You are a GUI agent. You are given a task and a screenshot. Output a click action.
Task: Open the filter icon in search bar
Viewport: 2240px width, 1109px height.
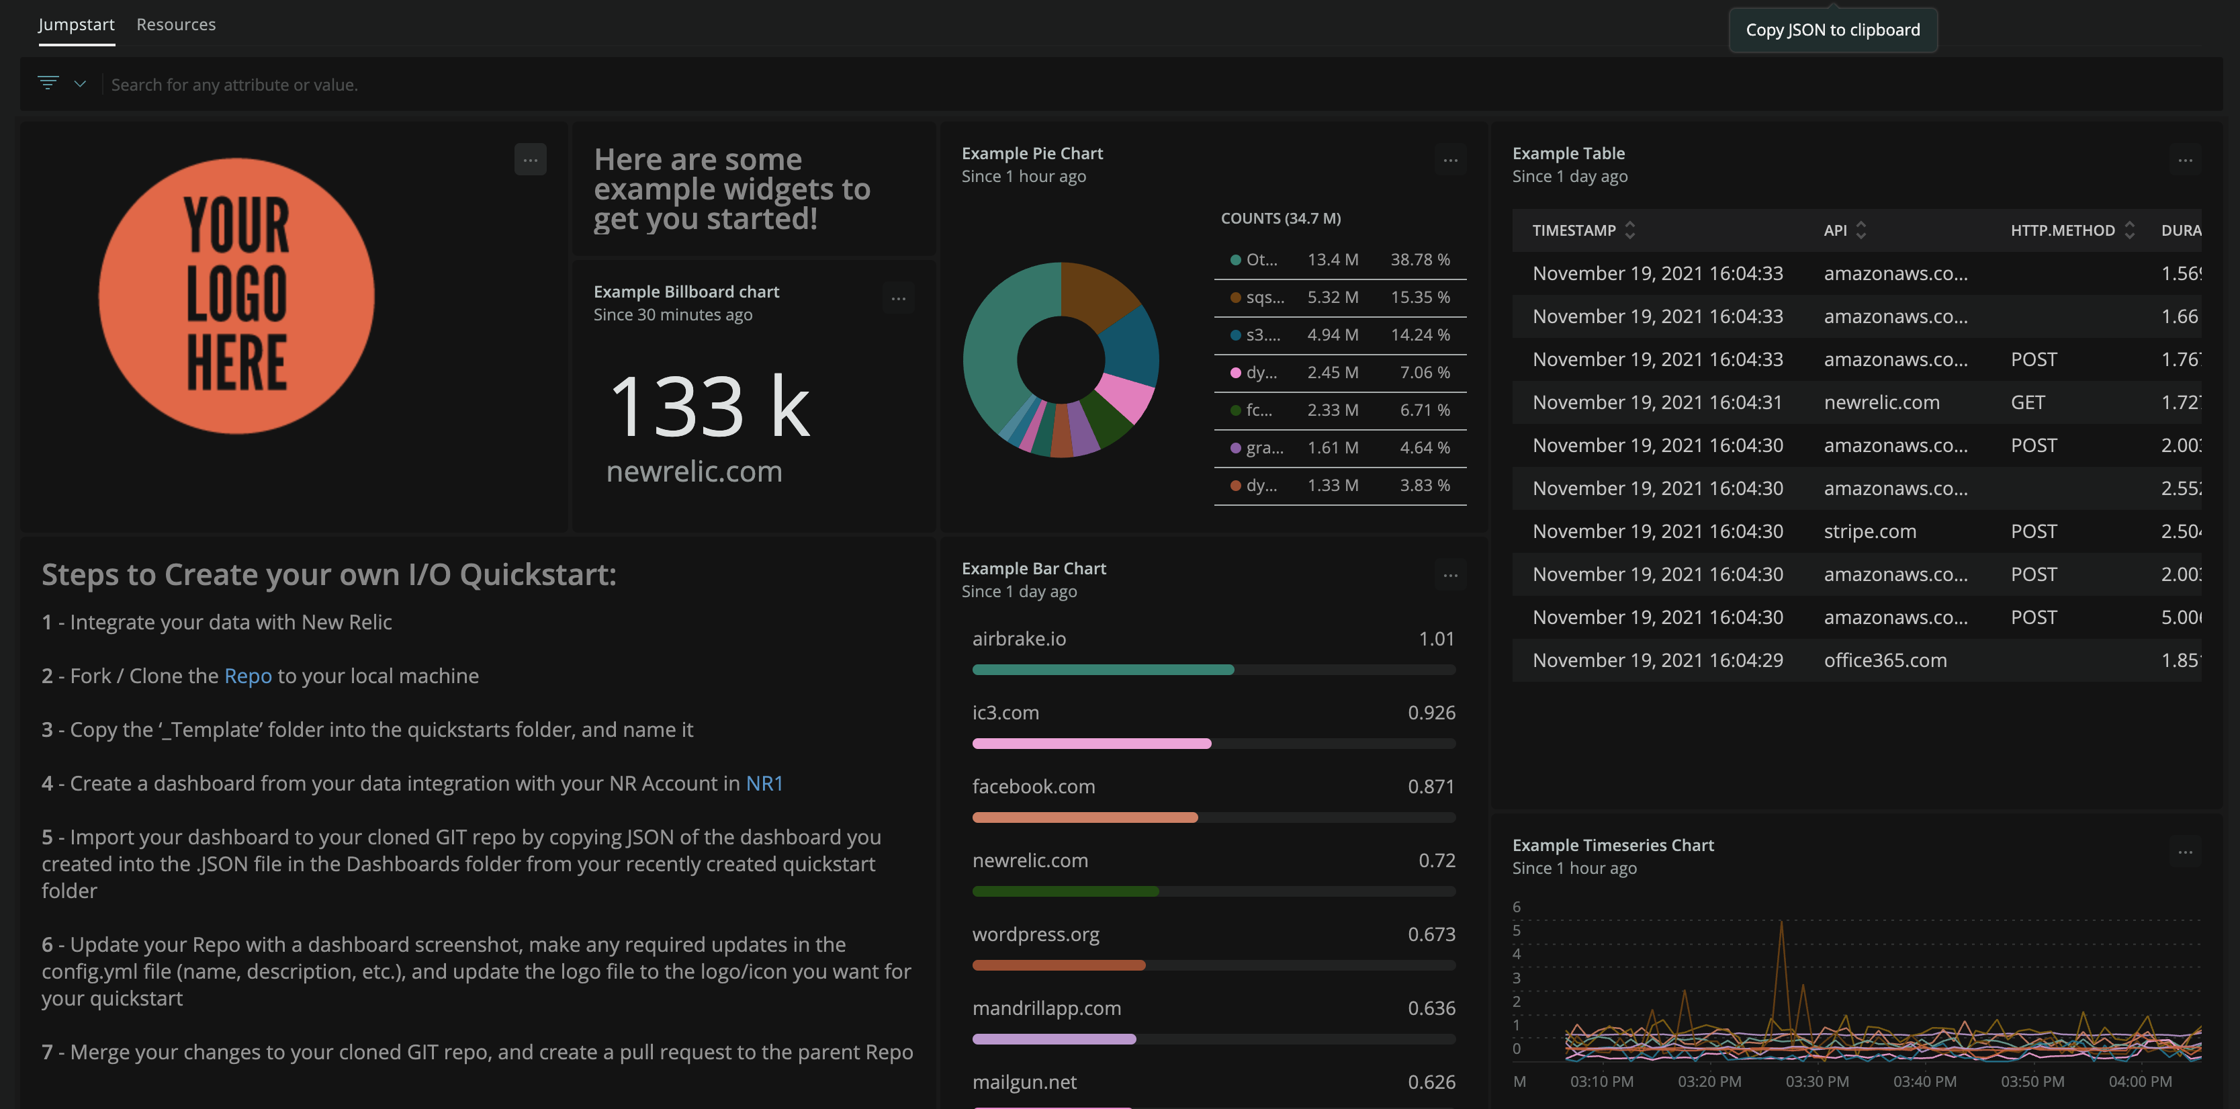point(48,83)
